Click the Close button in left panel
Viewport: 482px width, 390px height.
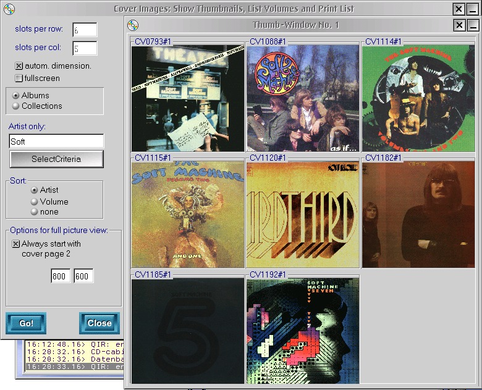click(99, 323)
